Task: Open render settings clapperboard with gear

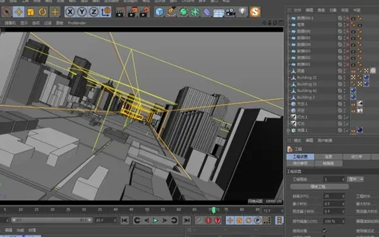Action: [144, 12]
